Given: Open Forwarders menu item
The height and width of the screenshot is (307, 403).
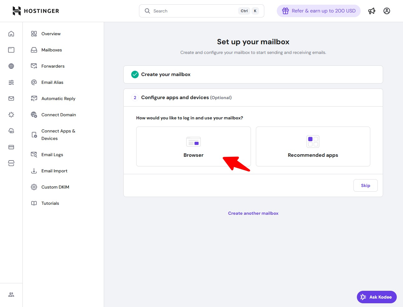Looking at the screenshot, I should click(53, 66).
